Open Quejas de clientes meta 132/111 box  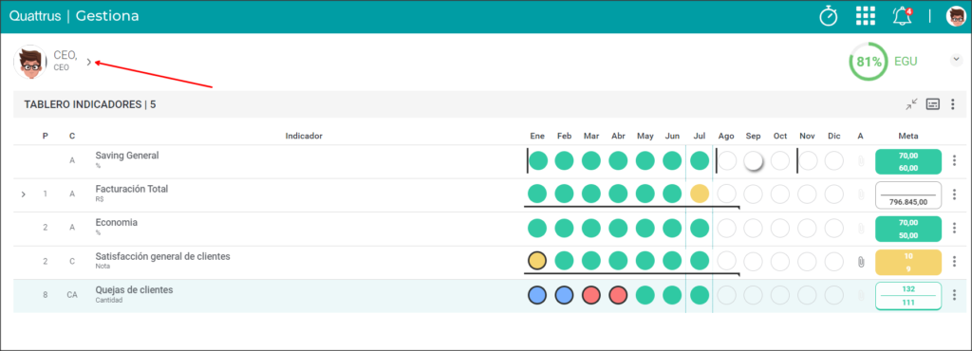[908, 295]
